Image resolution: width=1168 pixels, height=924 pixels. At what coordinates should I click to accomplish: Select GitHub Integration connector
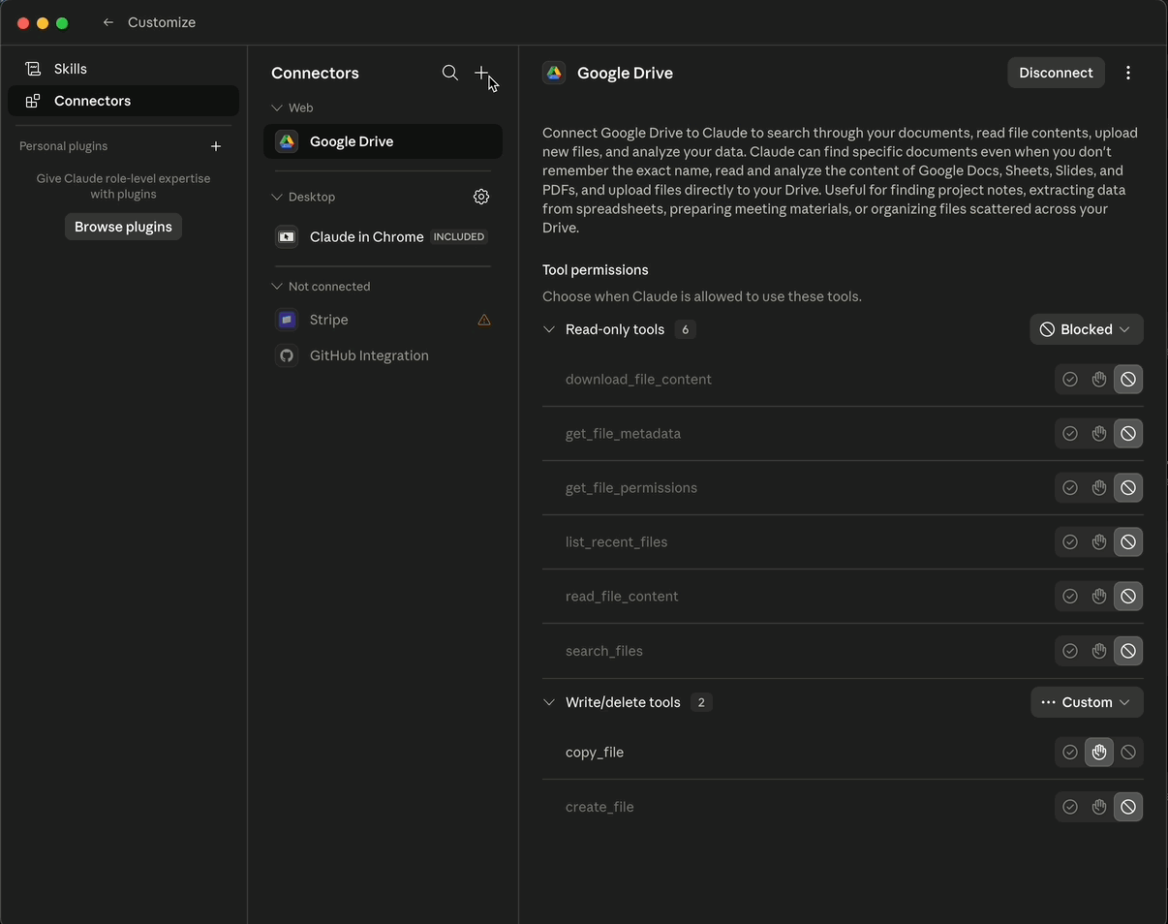pos(383,355)
